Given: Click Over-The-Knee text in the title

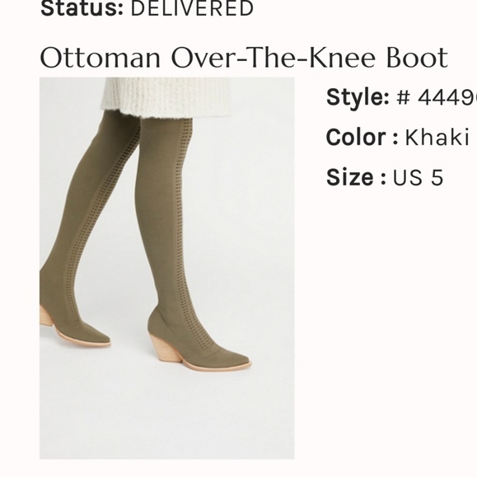Looking at the screenshot, I should [x=273, y=58].
